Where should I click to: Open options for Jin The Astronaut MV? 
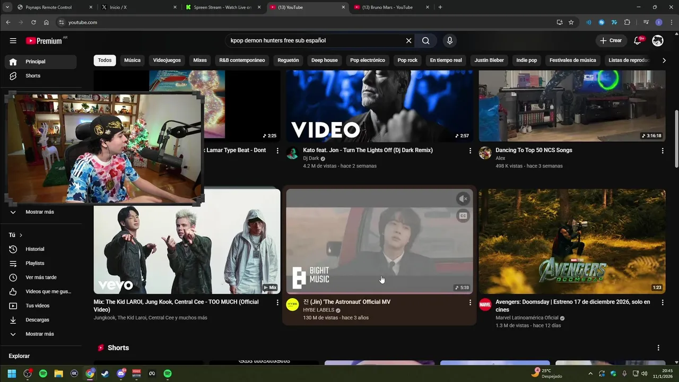coord(470,302)
